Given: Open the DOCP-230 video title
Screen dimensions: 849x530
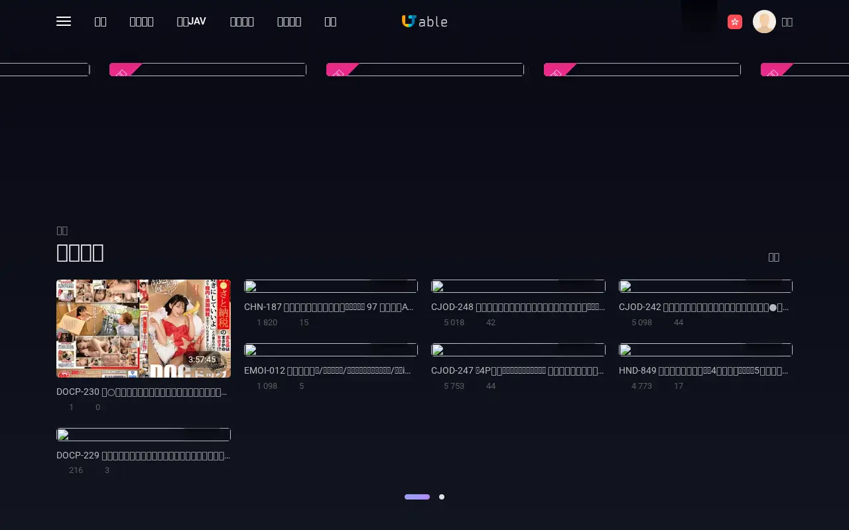Looking at the screenshot, I should tap(143, 392).
